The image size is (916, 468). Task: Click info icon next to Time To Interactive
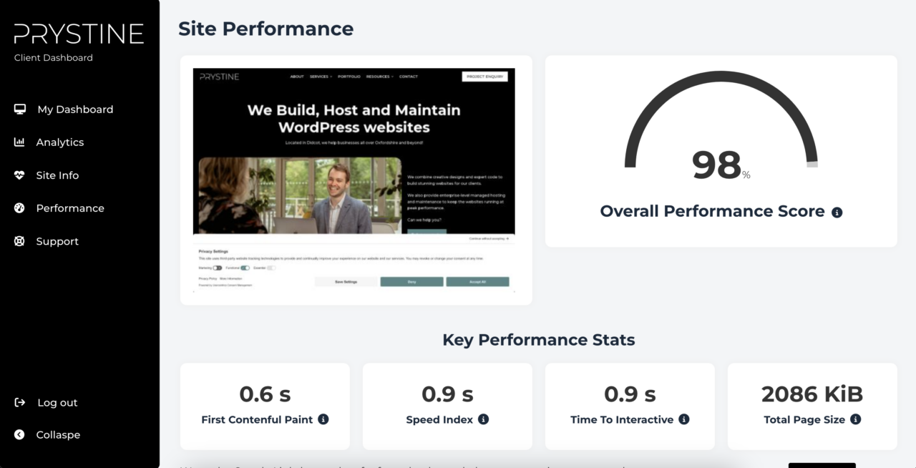click(x=684, y=419)
